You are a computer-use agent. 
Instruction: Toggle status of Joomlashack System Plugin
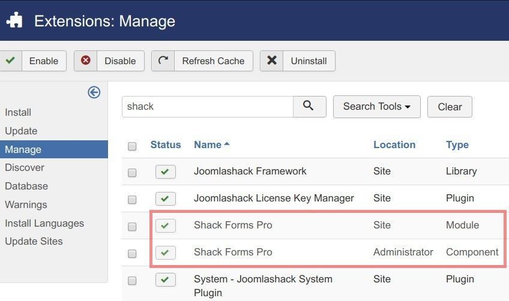(x=166, y=279)
